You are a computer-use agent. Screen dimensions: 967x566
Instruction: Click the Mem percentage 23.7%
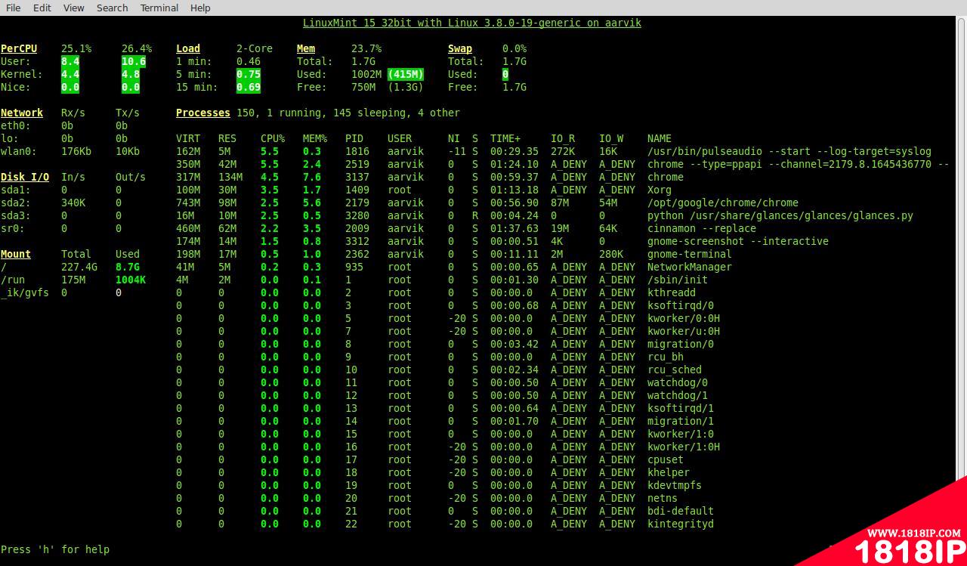click(x=366, y=48)
